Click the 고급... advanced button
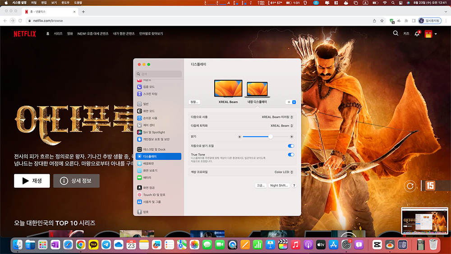This screenshot has height=254, width=451. [x=261, y=185]
